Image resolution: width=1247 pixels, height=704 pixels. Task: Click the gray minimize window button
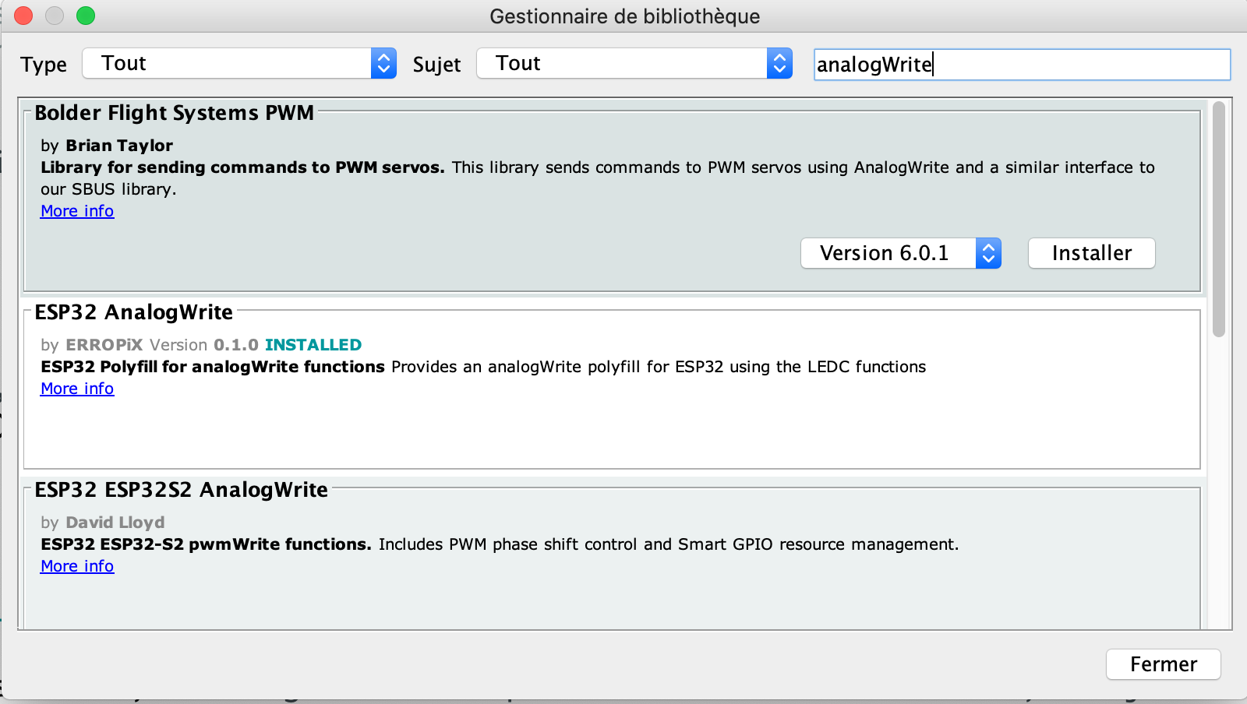pyautogui.click(x=55, y=16)
